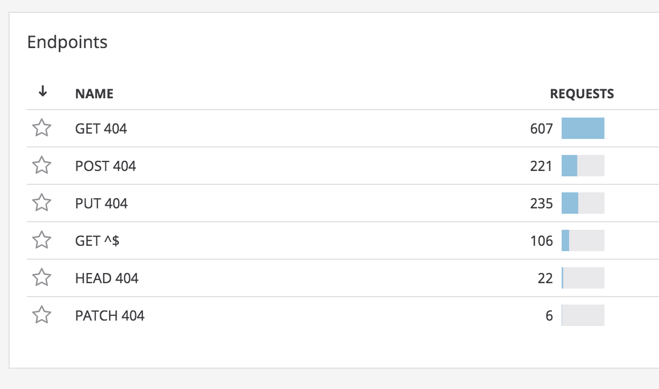
Task: Toggle the favorite star next to GET 404
Action: 42,128
